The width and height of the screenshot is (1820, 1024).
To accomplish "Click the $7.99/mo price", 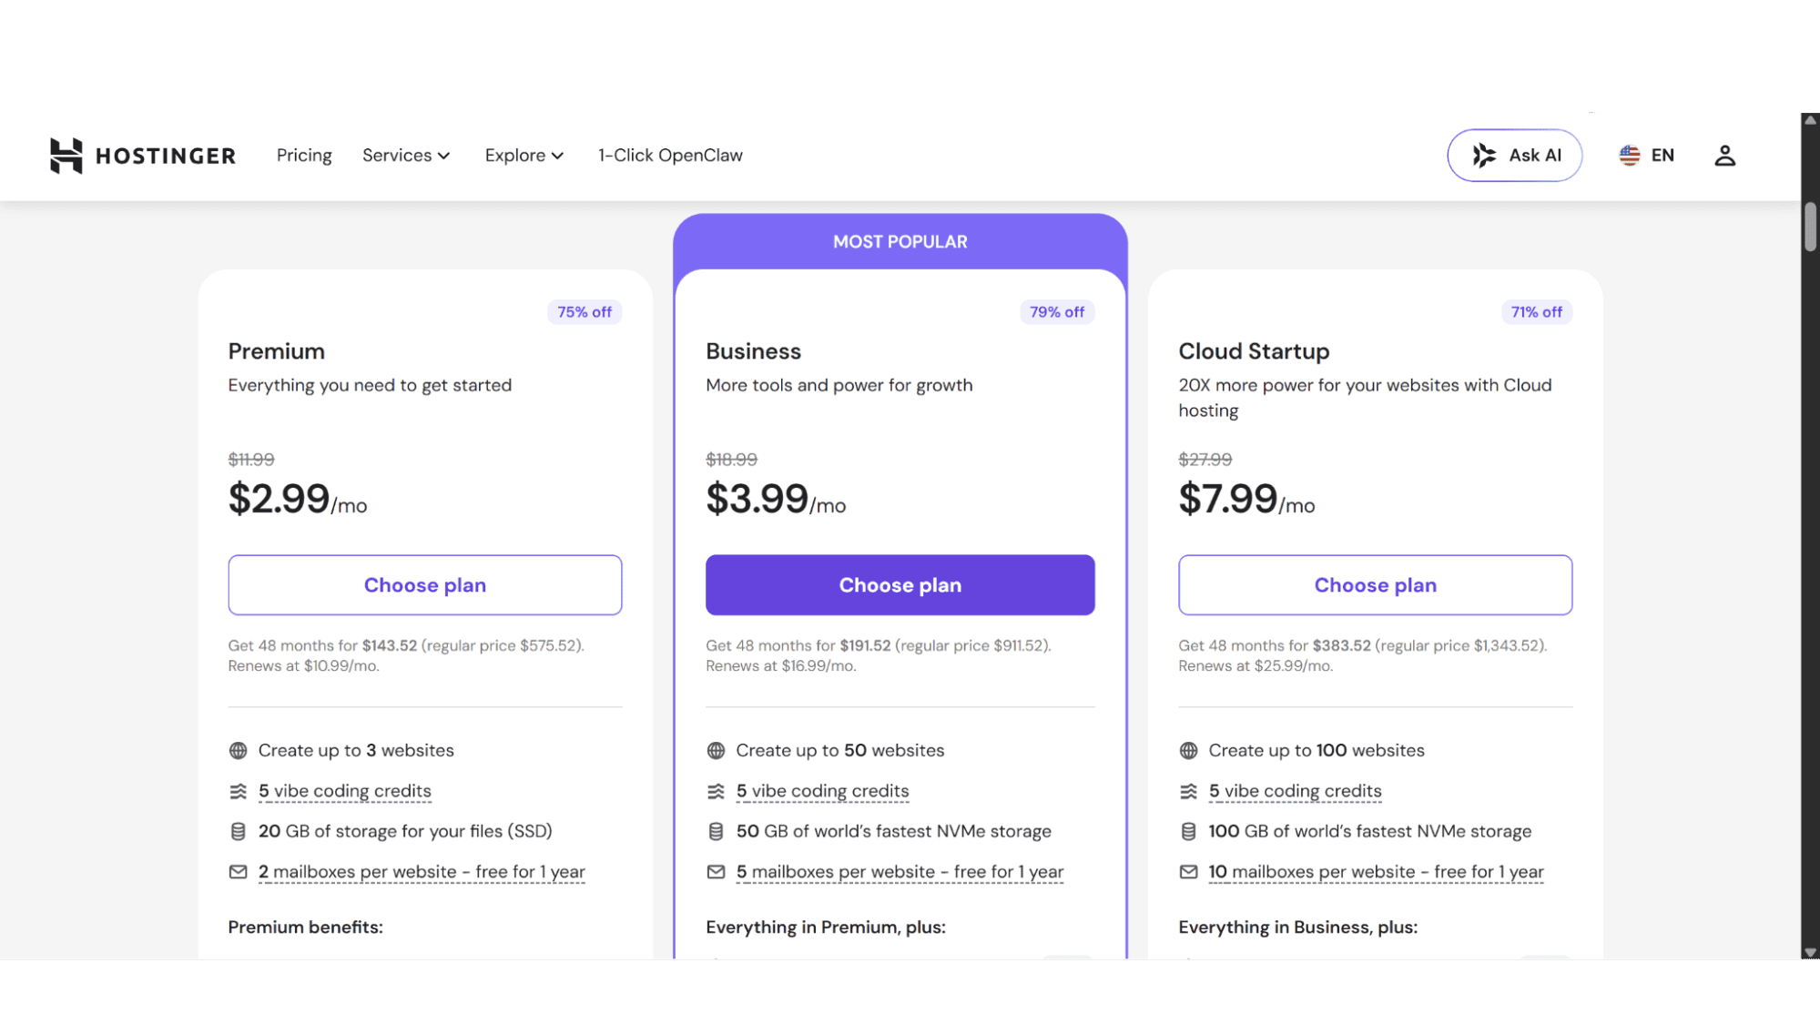I will [1246, 499].
